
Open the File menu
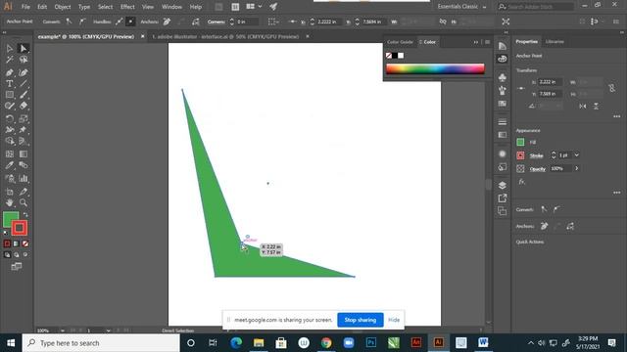coord(25,7)
